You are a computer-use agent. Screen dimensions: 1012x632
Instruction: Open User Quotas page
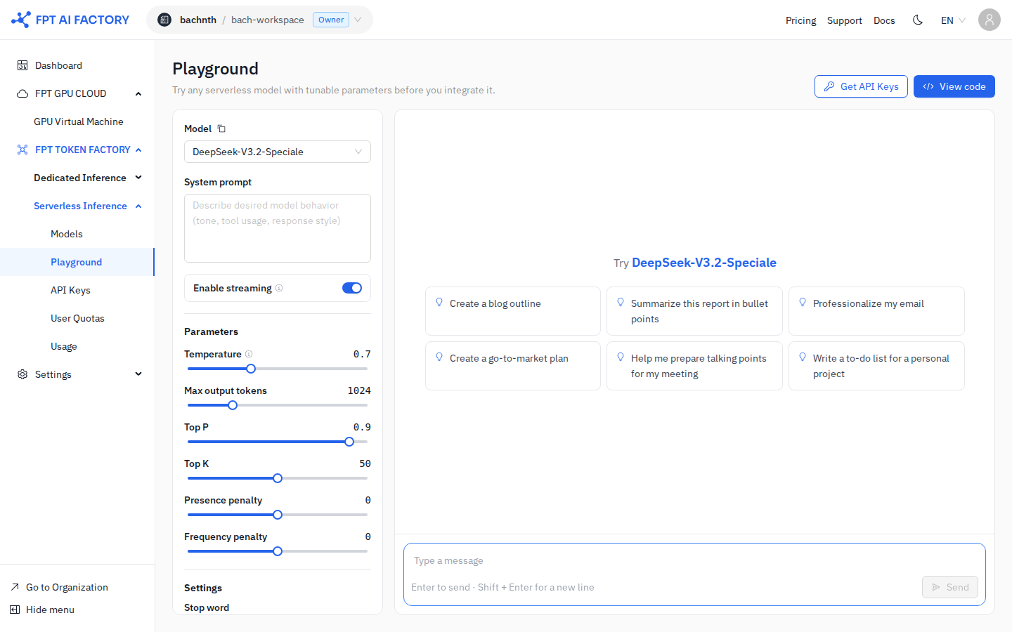coord(77,318)
